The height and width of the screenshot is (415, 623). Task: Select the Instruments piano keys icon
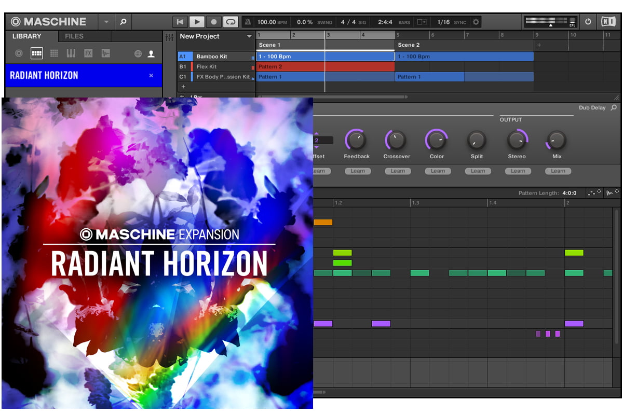click(71, 53)
